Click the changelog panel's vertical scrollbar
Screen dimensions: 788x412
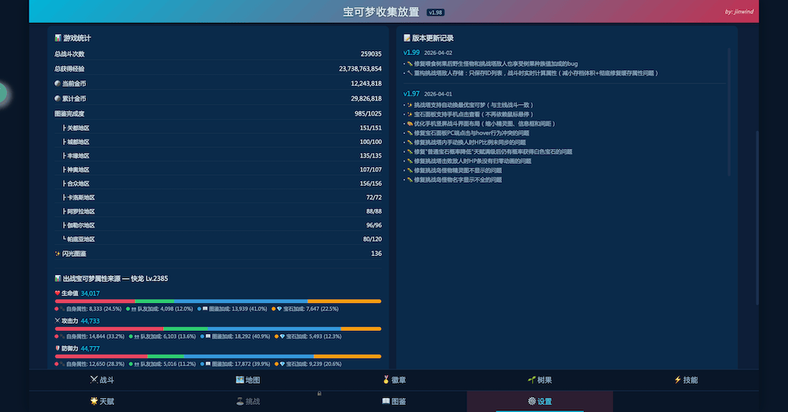(x=729, y=110)
